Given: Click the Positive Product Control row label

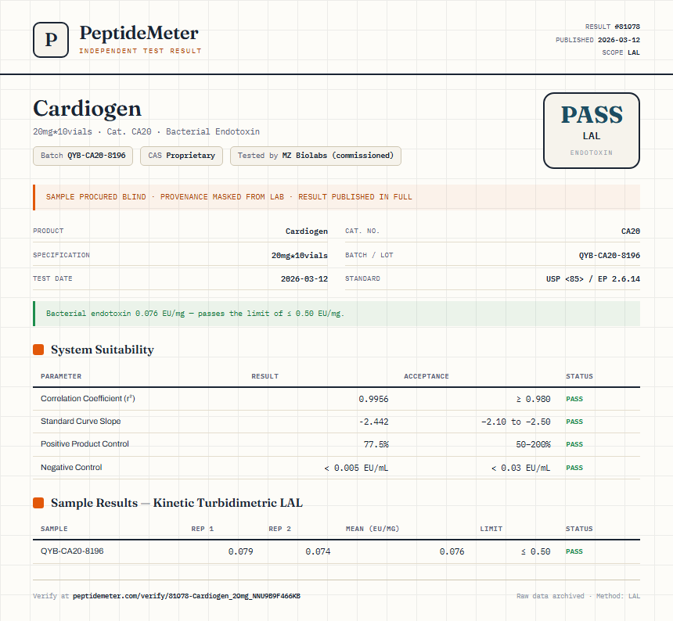Looking at the screenshot, I should (85, 444).
